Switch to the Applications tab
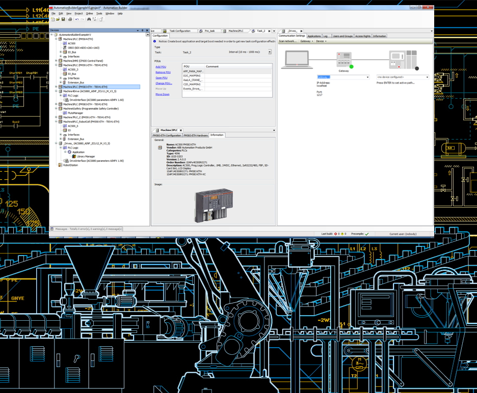Screen dimensions: 477x393 click(314, 36)
